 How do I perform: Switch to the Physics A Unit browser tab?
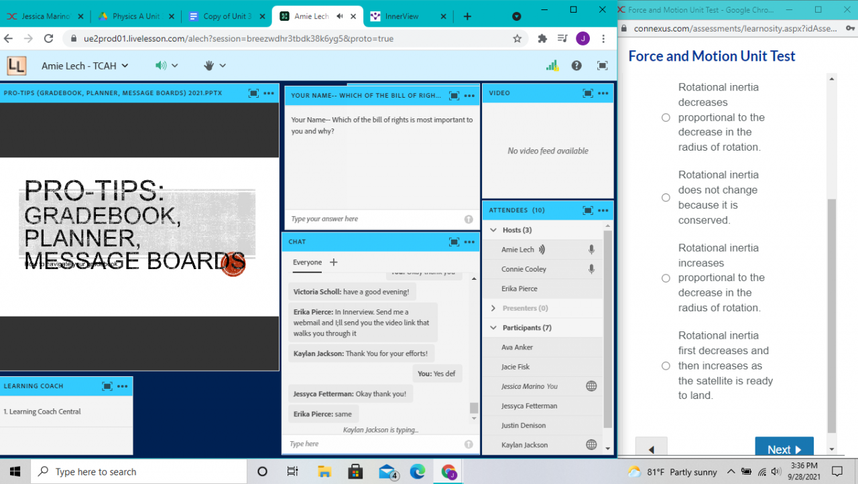tap(137, 16)
